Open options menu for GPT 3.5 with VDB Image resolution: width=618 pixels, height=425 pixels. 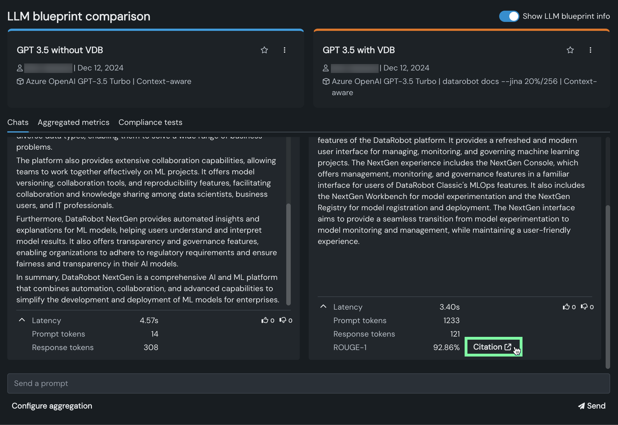[590, 50]
